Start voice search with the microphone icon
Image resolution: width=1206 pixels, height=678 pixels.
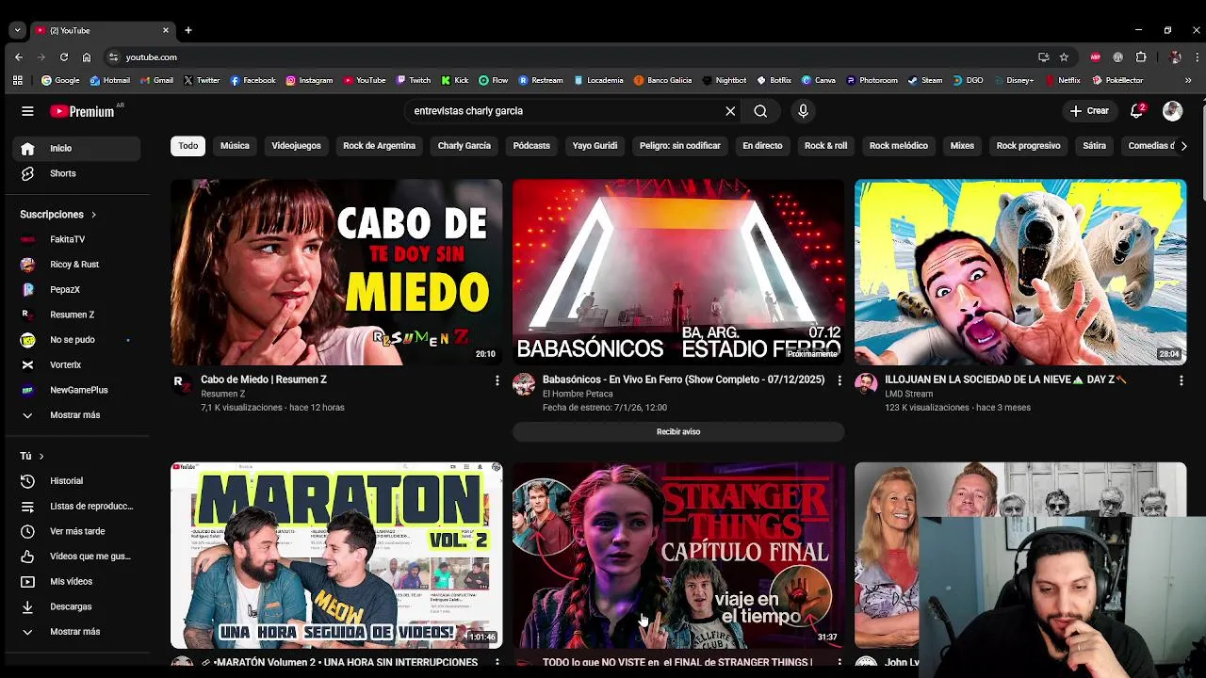click(803, 111)
